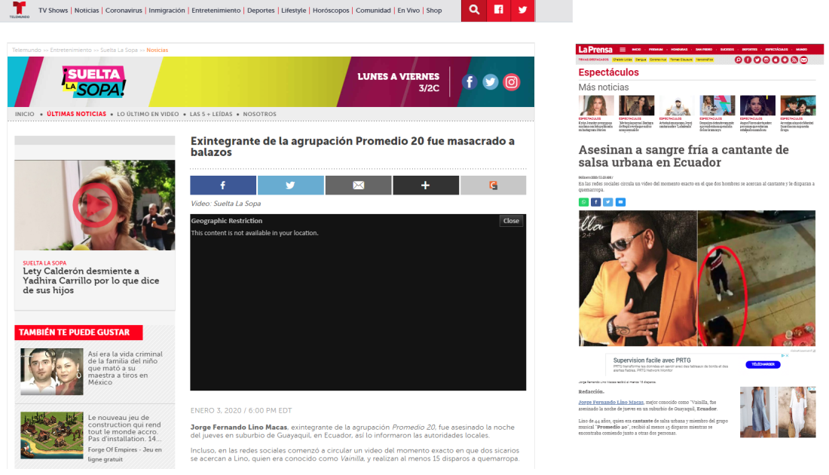Open the article about the criminal family in México
Viewport: 829px width, 475px height.
point(125,368)
